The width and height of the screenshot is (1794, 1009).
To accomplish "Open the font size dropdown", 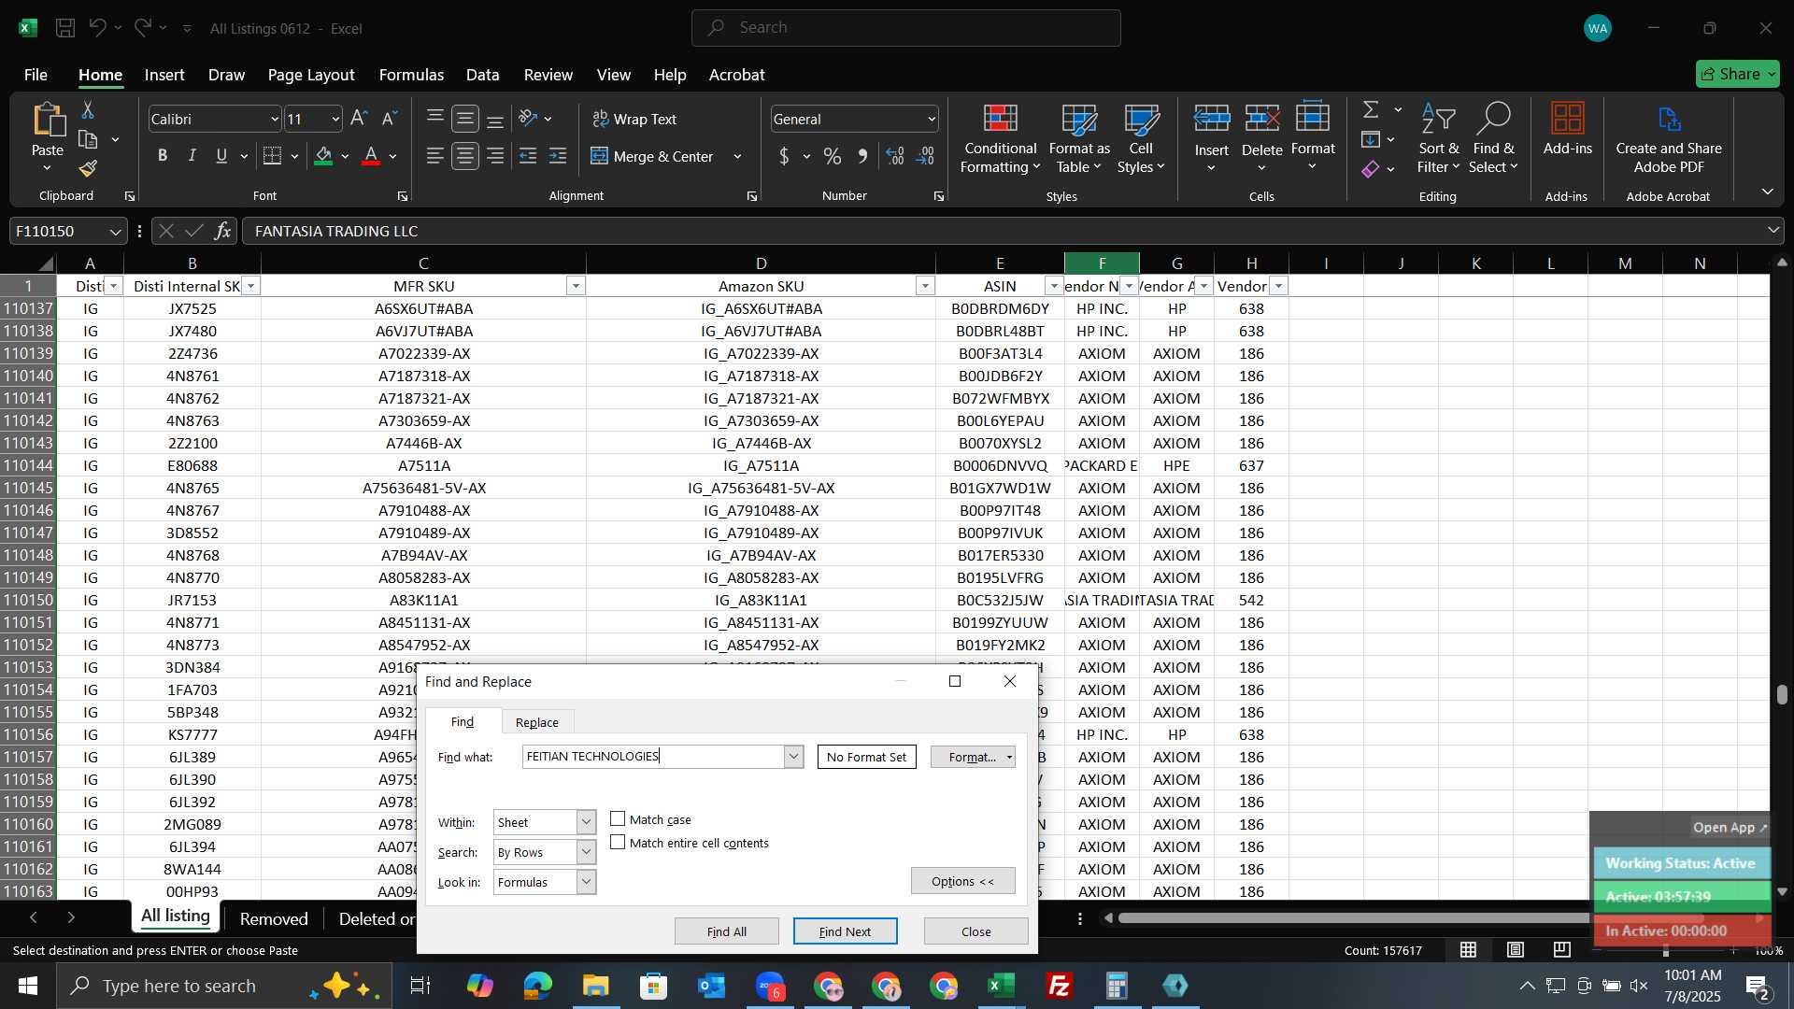I will (335, 119).
